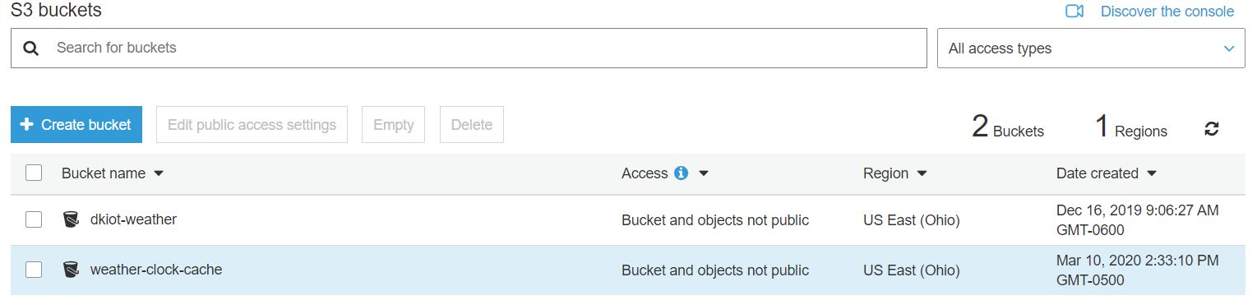This screenshot has width=1257, height=300.
Task: Click the weather-clock-cache bucket icon
Action: tap(72, 270)
